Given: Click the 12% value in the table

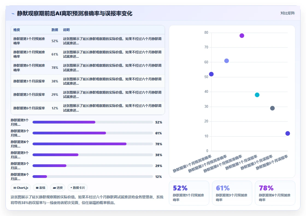Looking at the screenshot, I should (55, 108).
